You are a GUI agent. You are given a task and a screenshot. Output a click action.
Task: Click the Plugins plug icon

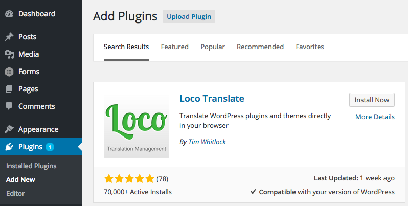tap(9, 147)
